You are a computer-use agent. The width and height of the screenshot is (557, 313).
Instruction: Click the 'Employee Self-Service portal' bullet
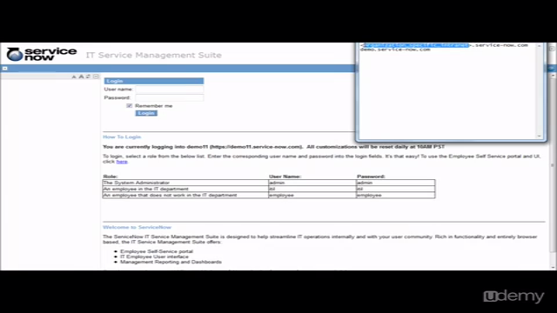[157, 251]
